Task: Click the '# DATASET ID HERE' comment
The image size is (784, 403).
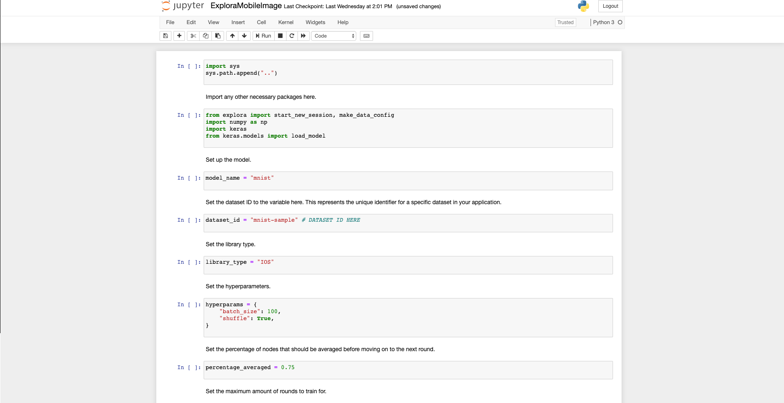Action: click(x=331, y=220)
